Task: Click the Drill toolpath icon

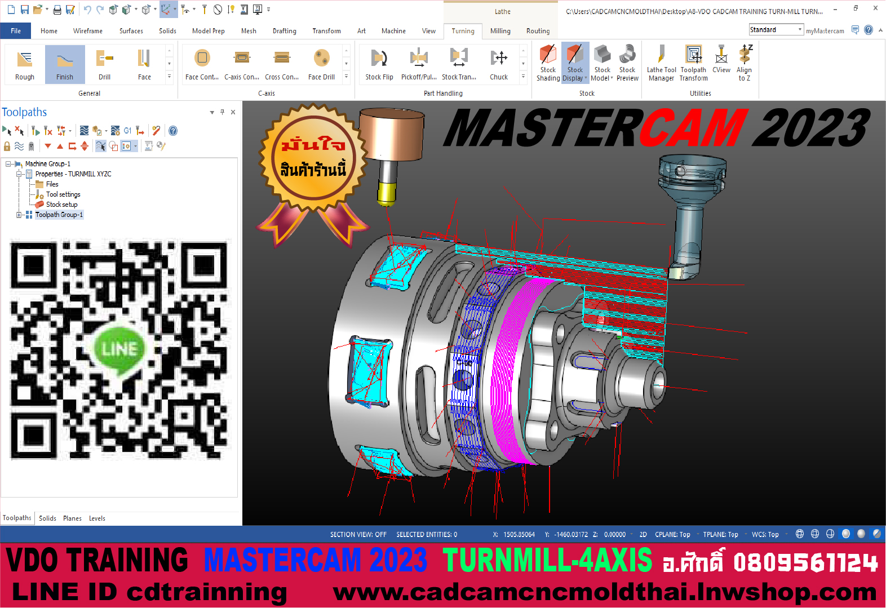Action: (104, 65)
